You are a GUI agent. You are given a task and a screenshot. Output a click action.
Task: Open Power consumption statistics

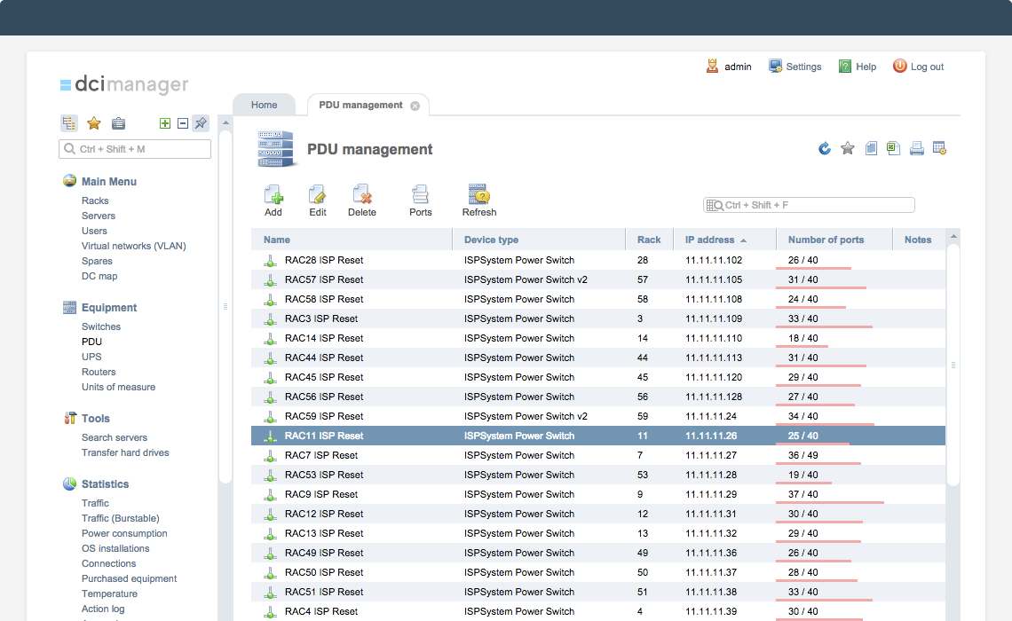[124, 533]
